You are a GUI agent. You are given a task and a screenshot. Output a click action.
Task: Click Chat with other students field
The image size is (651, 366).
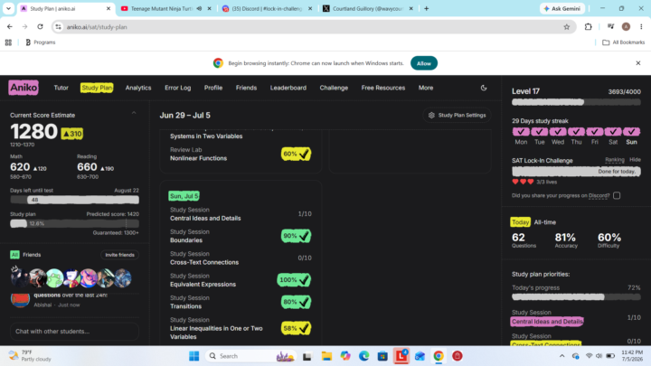click(x=75, y=331)
